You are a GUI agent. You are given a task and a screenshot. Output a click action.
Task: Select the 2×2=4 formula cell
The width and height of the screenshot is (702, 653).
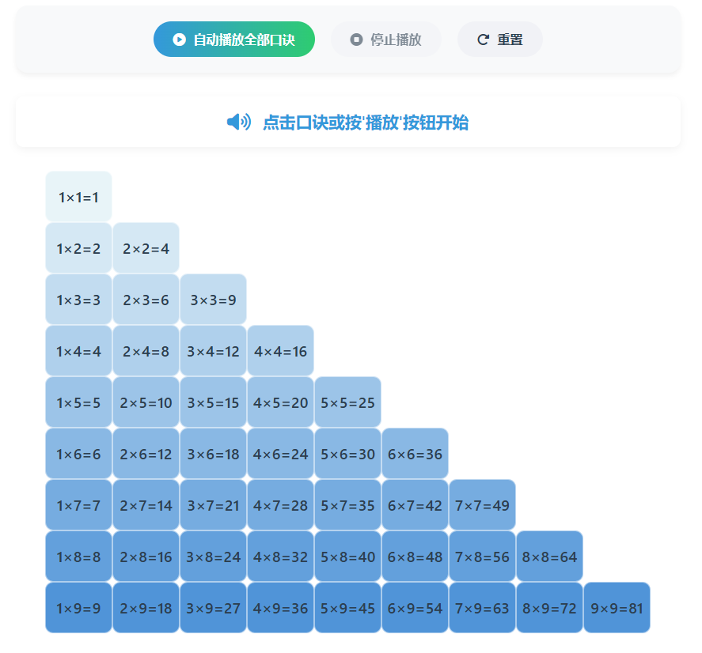pos(146,248)
